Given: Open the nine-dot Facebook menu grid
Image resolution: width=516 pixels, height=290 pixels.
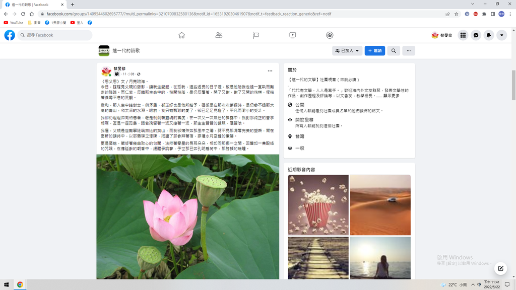Looking at the screenshot, I should point(463,35).
